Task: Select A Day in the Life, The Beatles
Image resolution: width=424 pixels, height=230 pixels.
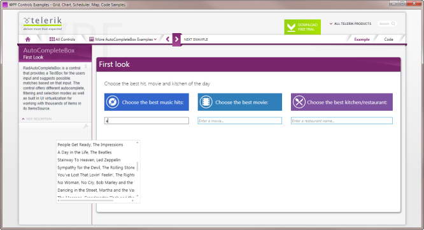Action: tap(96, 152)
